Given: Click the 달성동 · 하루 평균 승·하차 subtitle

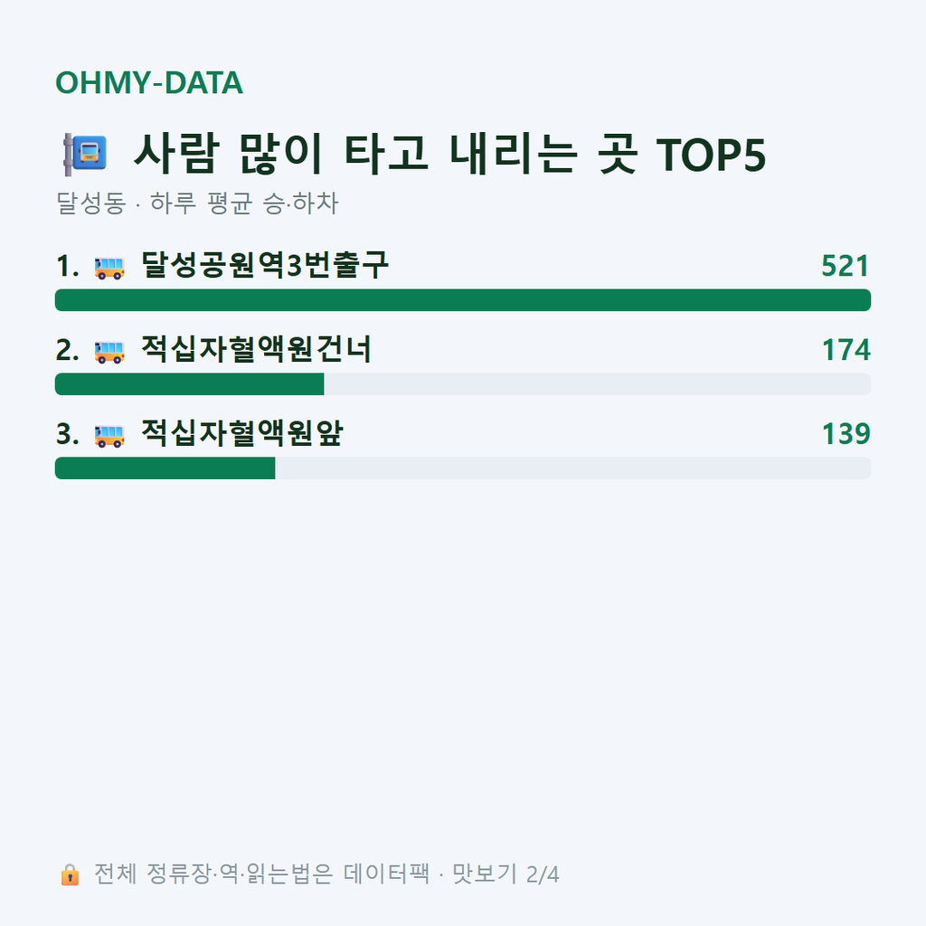Looking at the screenshot, I should [x=197, y=203].
